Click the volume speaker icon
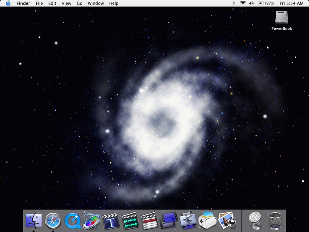309x232 pixels. [251, 3]
